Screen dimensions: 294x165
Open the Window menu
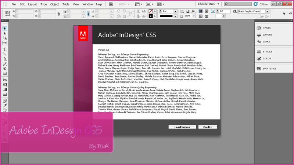point(87,4)
